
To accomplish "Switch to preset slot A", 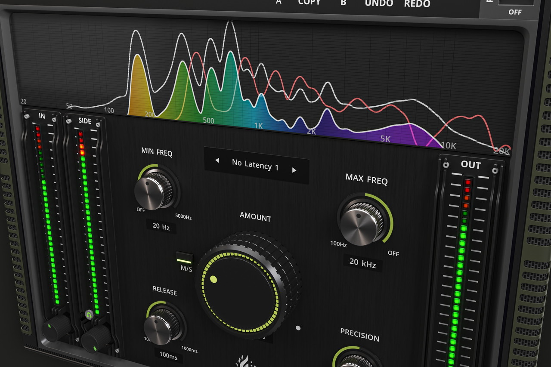I will (279, 2).
